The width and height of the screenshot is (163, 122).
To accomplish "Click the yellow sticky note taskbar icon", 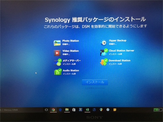I will [115, 110].
